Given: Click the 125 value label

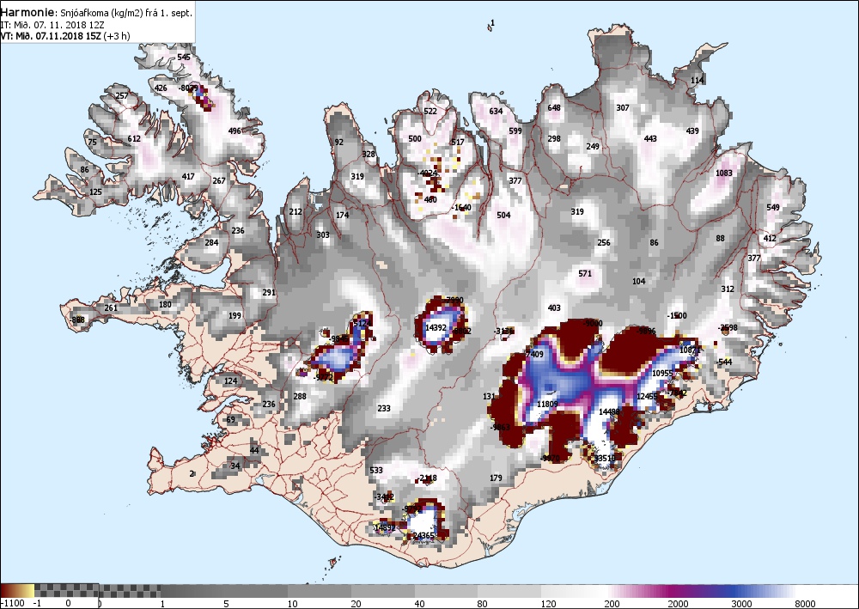Looking at the screenshot, I should (95, 192).
